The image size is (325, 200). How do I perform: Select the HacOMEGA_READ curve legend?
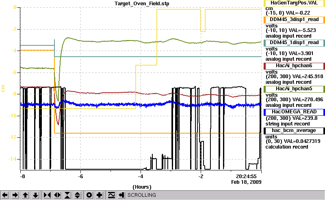coord(294,112)
